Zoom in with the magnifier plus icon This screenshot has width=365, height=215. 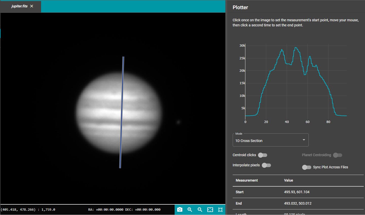pos(190,210)
